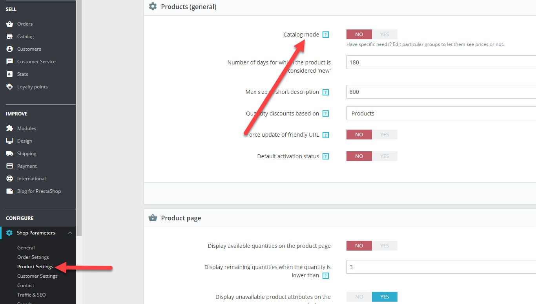Click the Customers person icon
536x304 pixels.
coord(9,49)
